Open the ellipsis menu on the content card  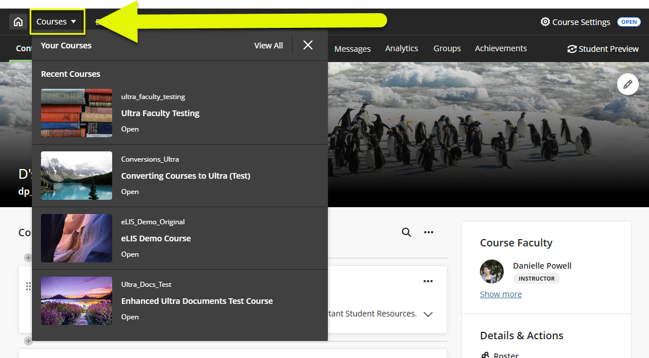click(428, 281)
